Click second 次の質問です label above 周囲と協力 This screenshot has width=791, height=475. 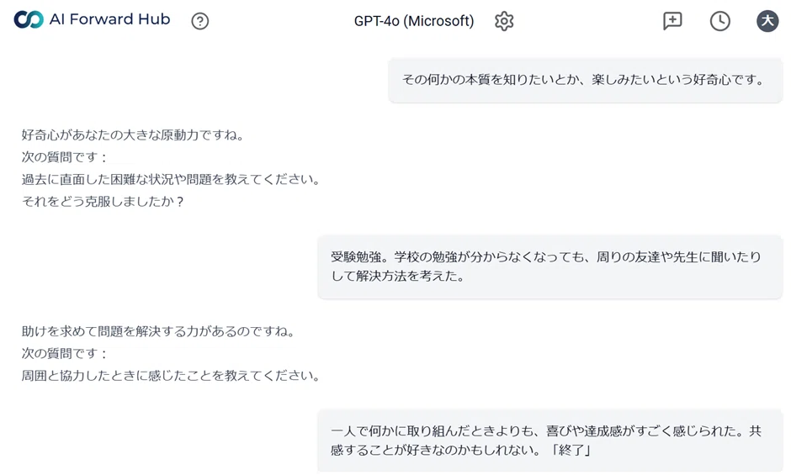(x=64, y=353)
